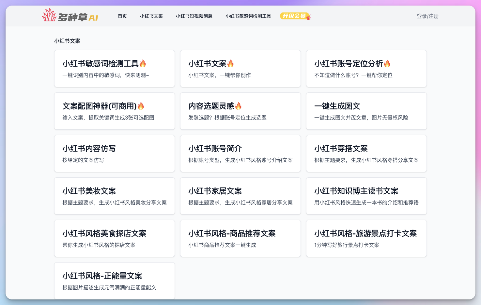
Task: Open the 小红书风格美食探店文案 card
Action: tap(115, 238)
